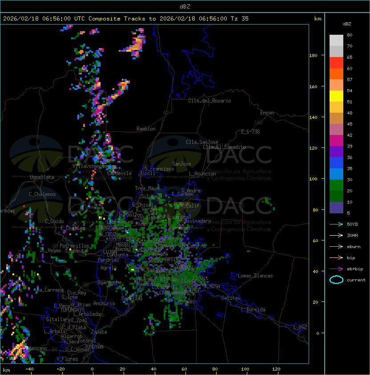Select the yellow 51-54 dBZ legend swatch
370x375 pixels.
336,96
